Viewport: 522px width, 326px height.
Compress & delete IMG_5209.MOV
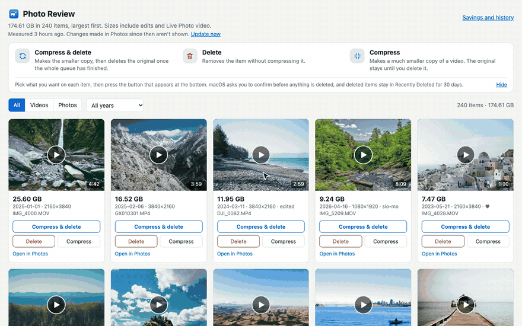click(x=363, y=227)
